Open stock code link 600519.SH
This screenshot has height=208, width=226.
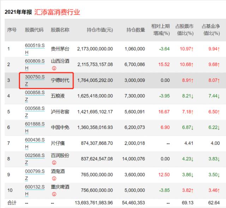[x=35, y=49]
